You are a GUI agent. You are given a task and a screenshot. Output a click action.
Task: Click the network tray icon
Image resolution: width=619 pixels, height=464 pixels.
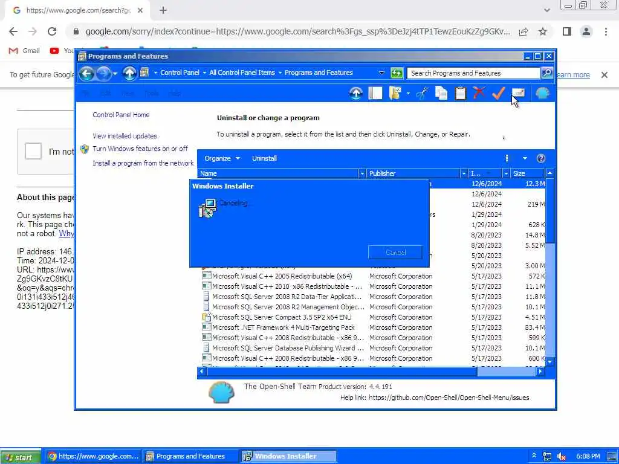click(x=547, y=457)
